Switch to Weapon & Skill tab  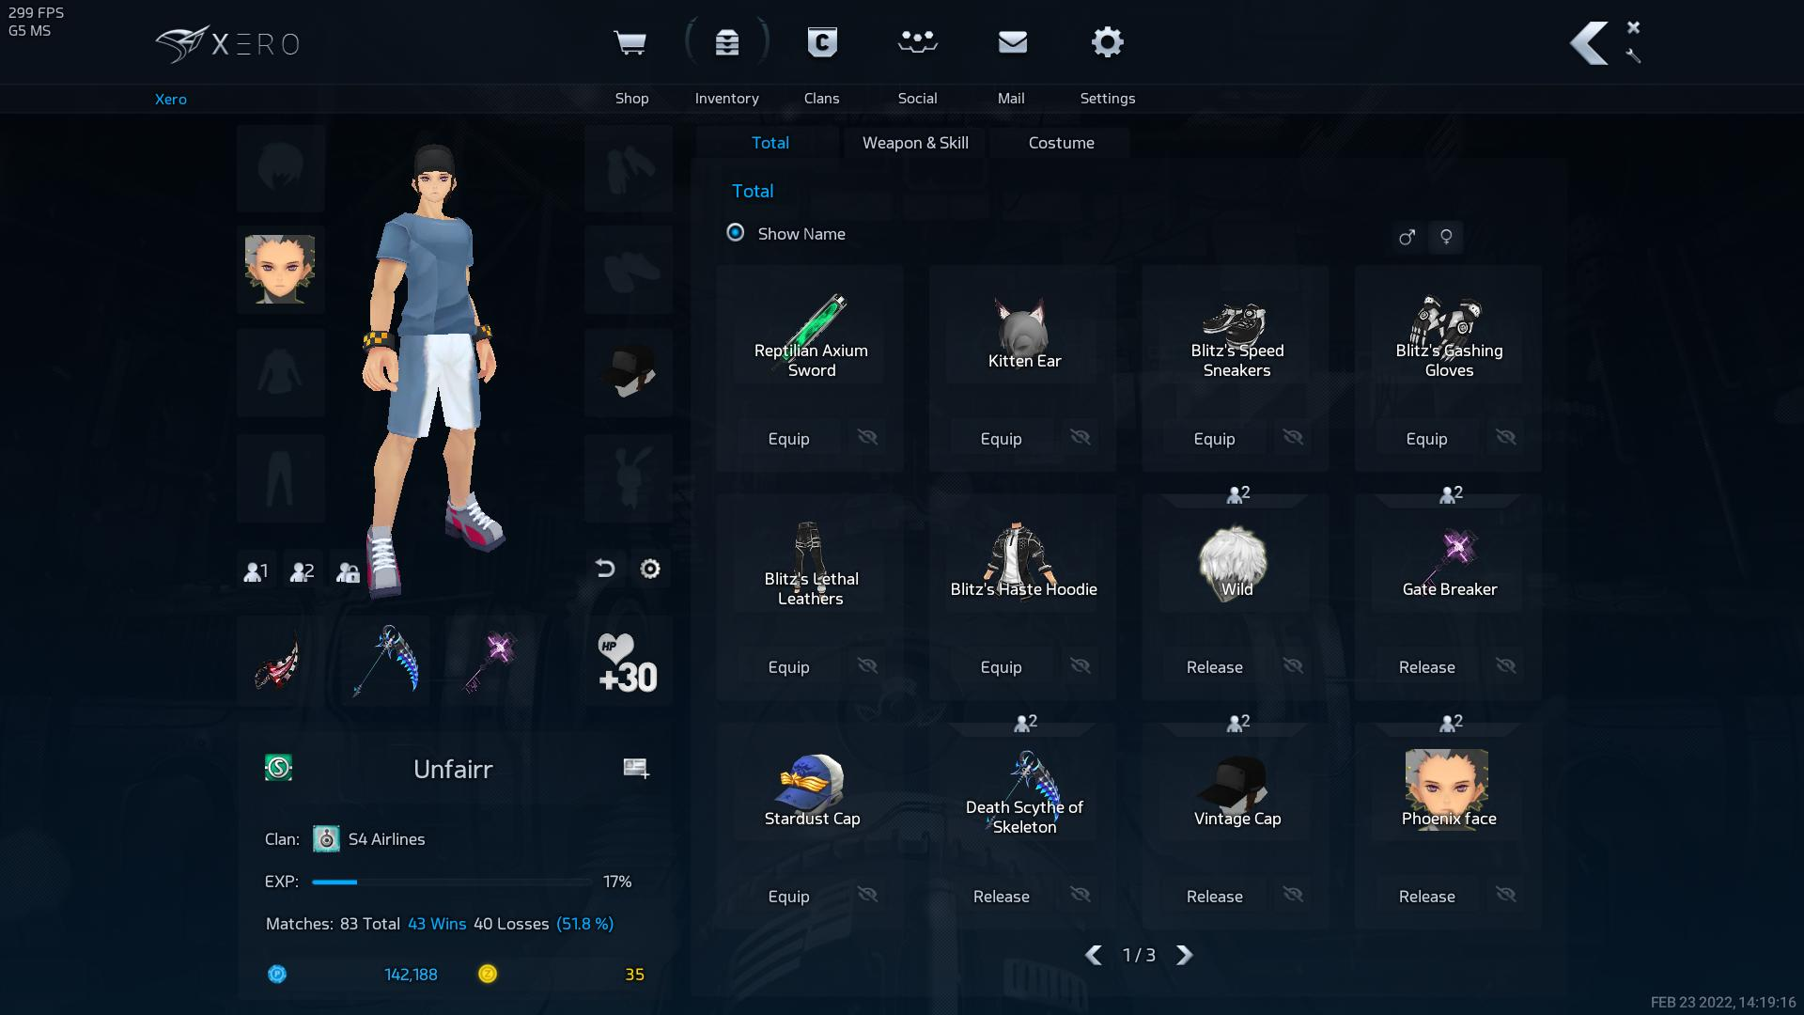pos(915,143)
